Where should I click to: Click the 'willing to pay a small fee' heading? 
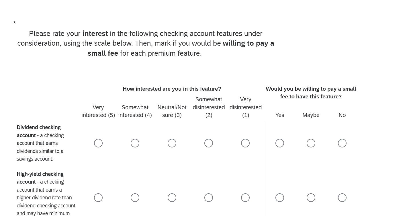pos(311,93)
